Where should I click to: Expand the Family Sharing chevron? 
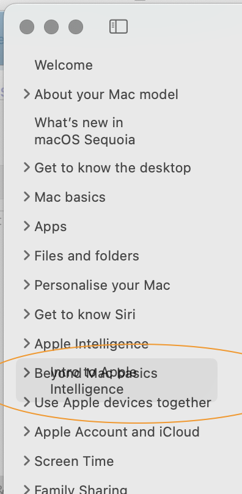pyautogui.click(x=27, y=489)
